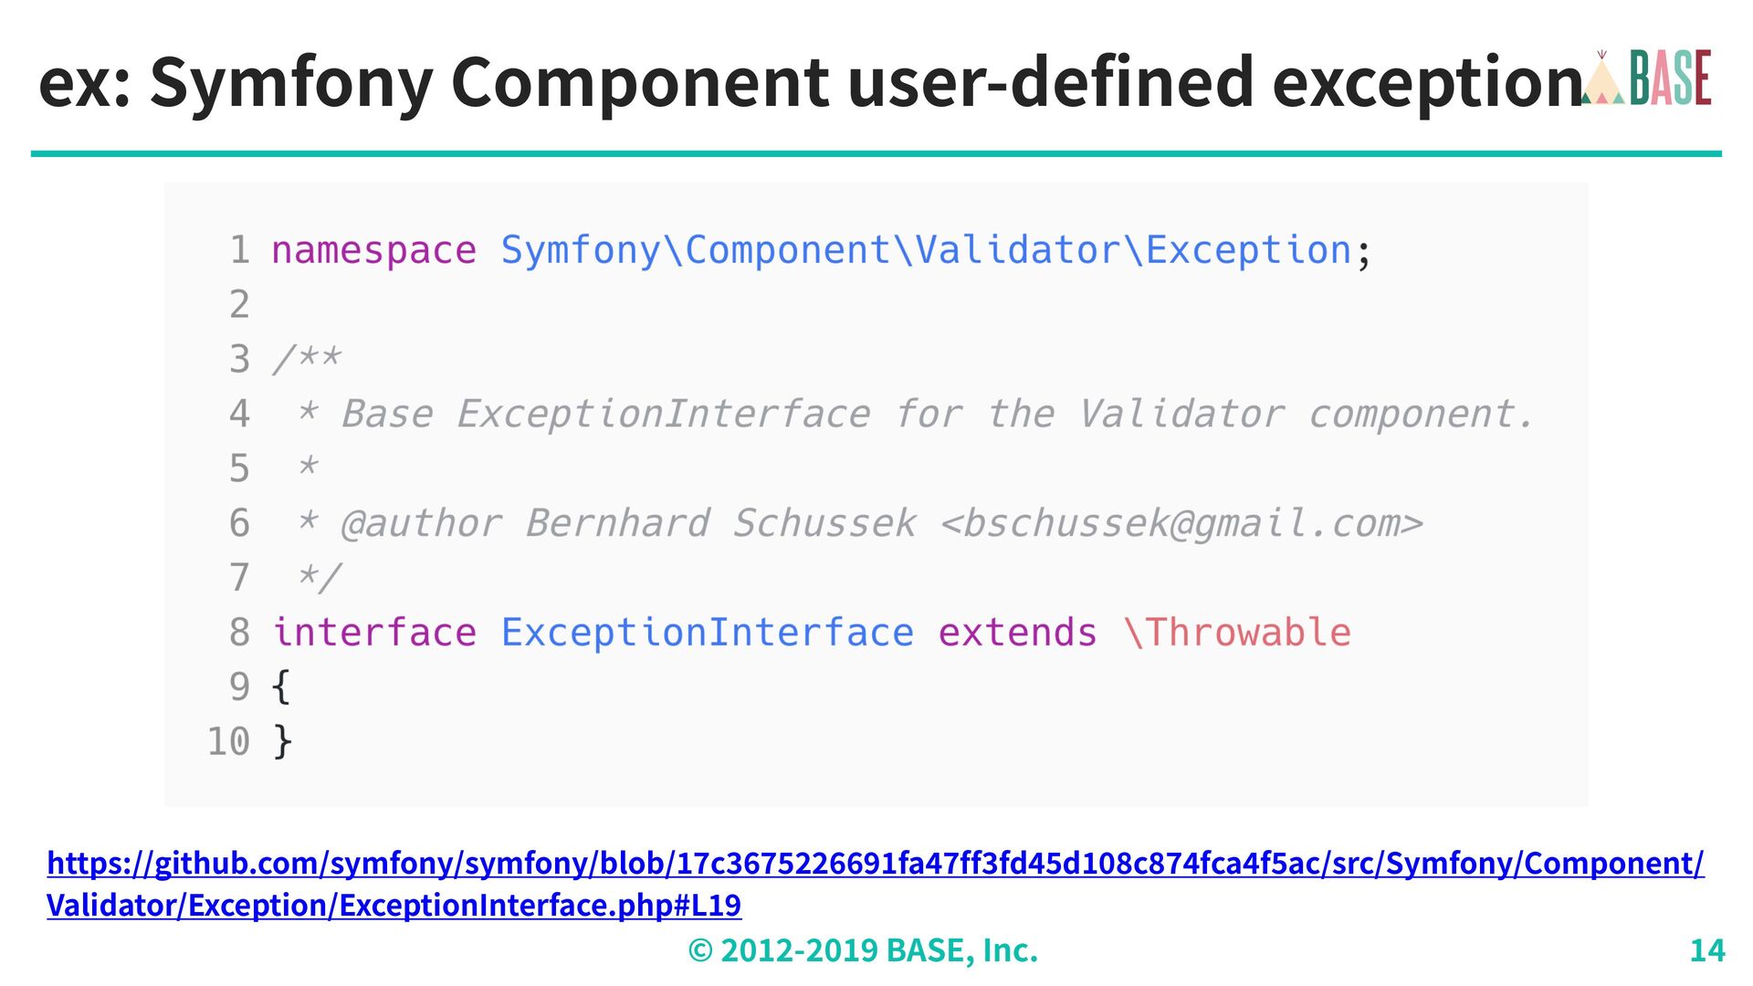
Task: Click the Base ExceptionInterface comment line
Action: click(x=914, y=414)
